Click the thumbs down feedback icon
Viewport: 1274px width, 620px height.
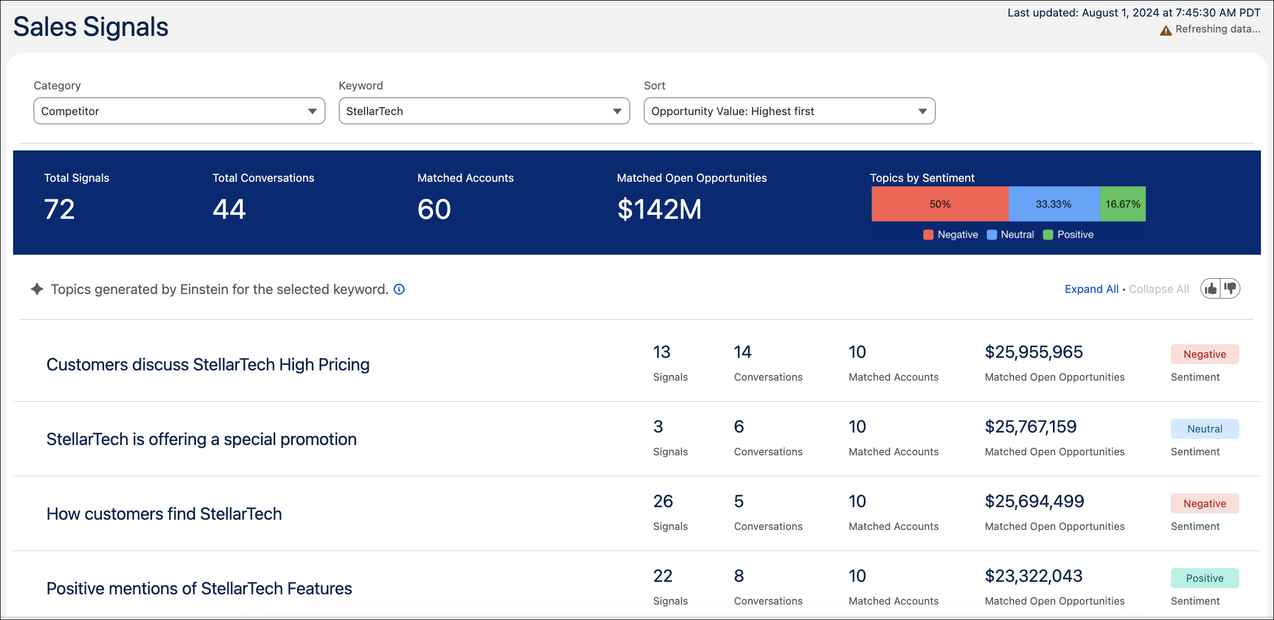(1231, 289)
